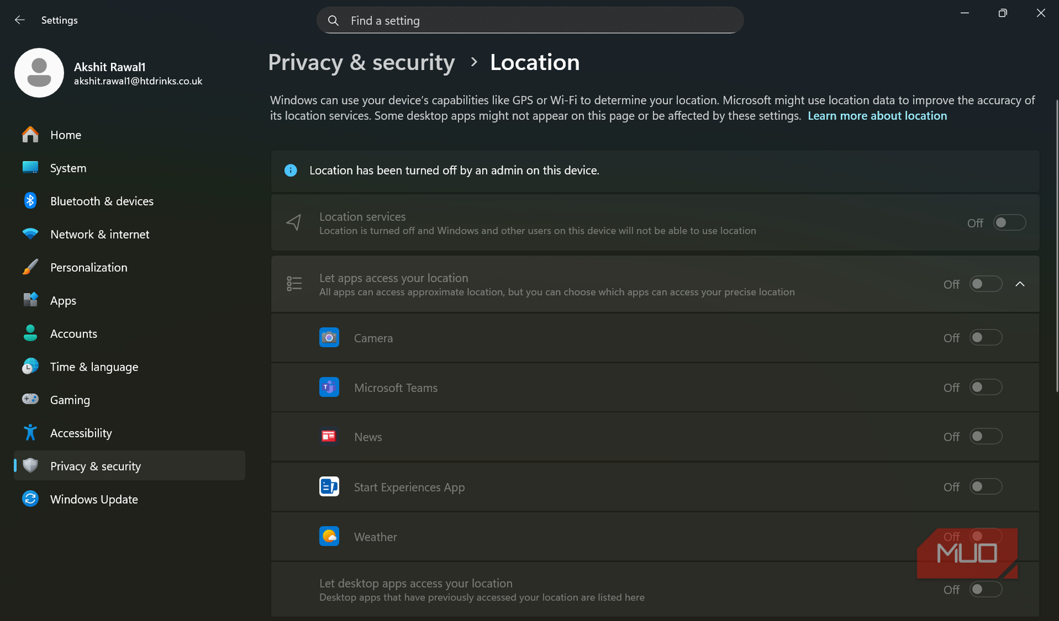This screenshot has height=621, width=1059.
Task: Select Windows Update from the sidebar
Action: [x=94, y=499]
